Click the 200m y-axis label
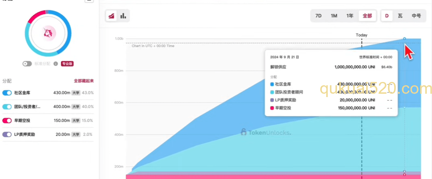The width and height of the screenshot is (432, 179). pos(119,166)
